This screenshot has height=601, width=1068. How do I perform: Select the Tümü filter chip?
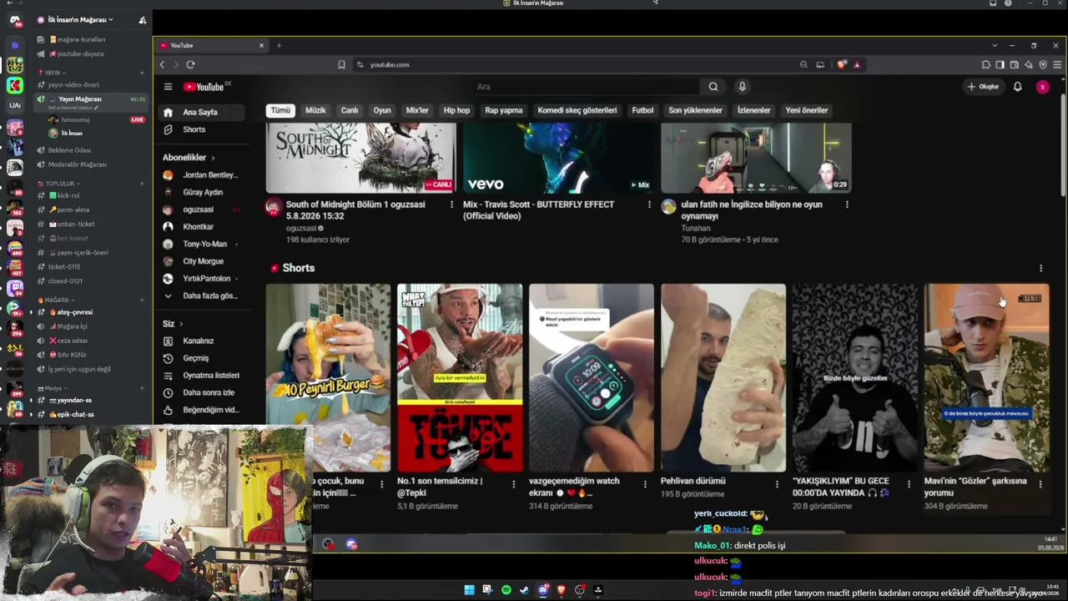[280, 110]
